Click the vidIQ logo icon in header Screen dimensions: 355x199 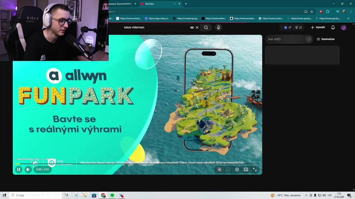tap(285, 27)
